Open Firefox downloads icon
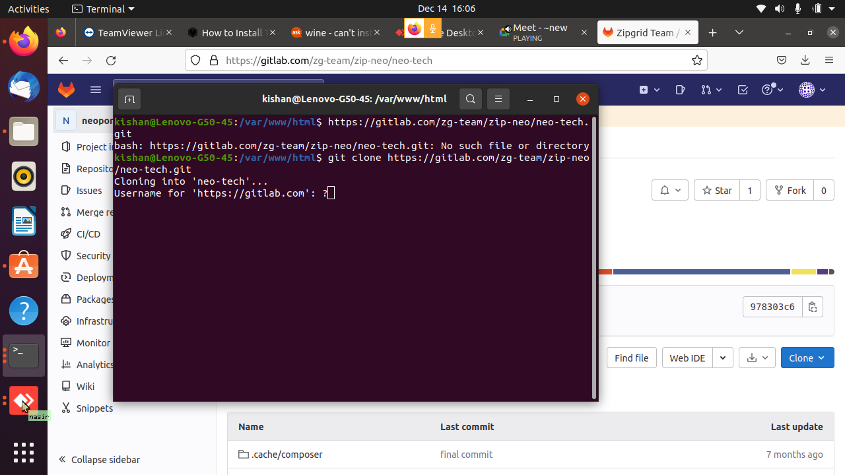This screenshot has width=845, height=475. coord(805,60)
